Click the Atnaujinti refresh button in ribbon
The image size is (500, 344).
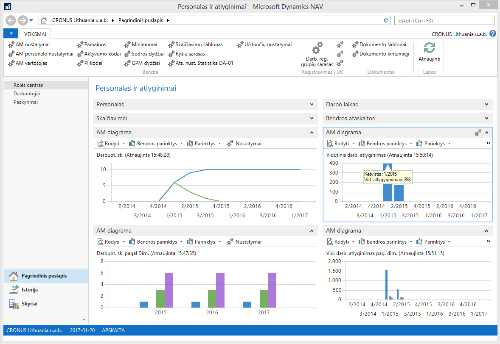click(x=429, y=52)
